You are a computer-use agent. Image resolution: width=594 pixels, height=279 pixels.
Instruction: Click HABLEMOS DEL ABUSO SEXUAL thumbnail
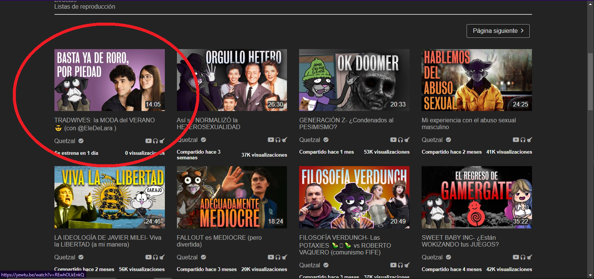tap(477, 80)
